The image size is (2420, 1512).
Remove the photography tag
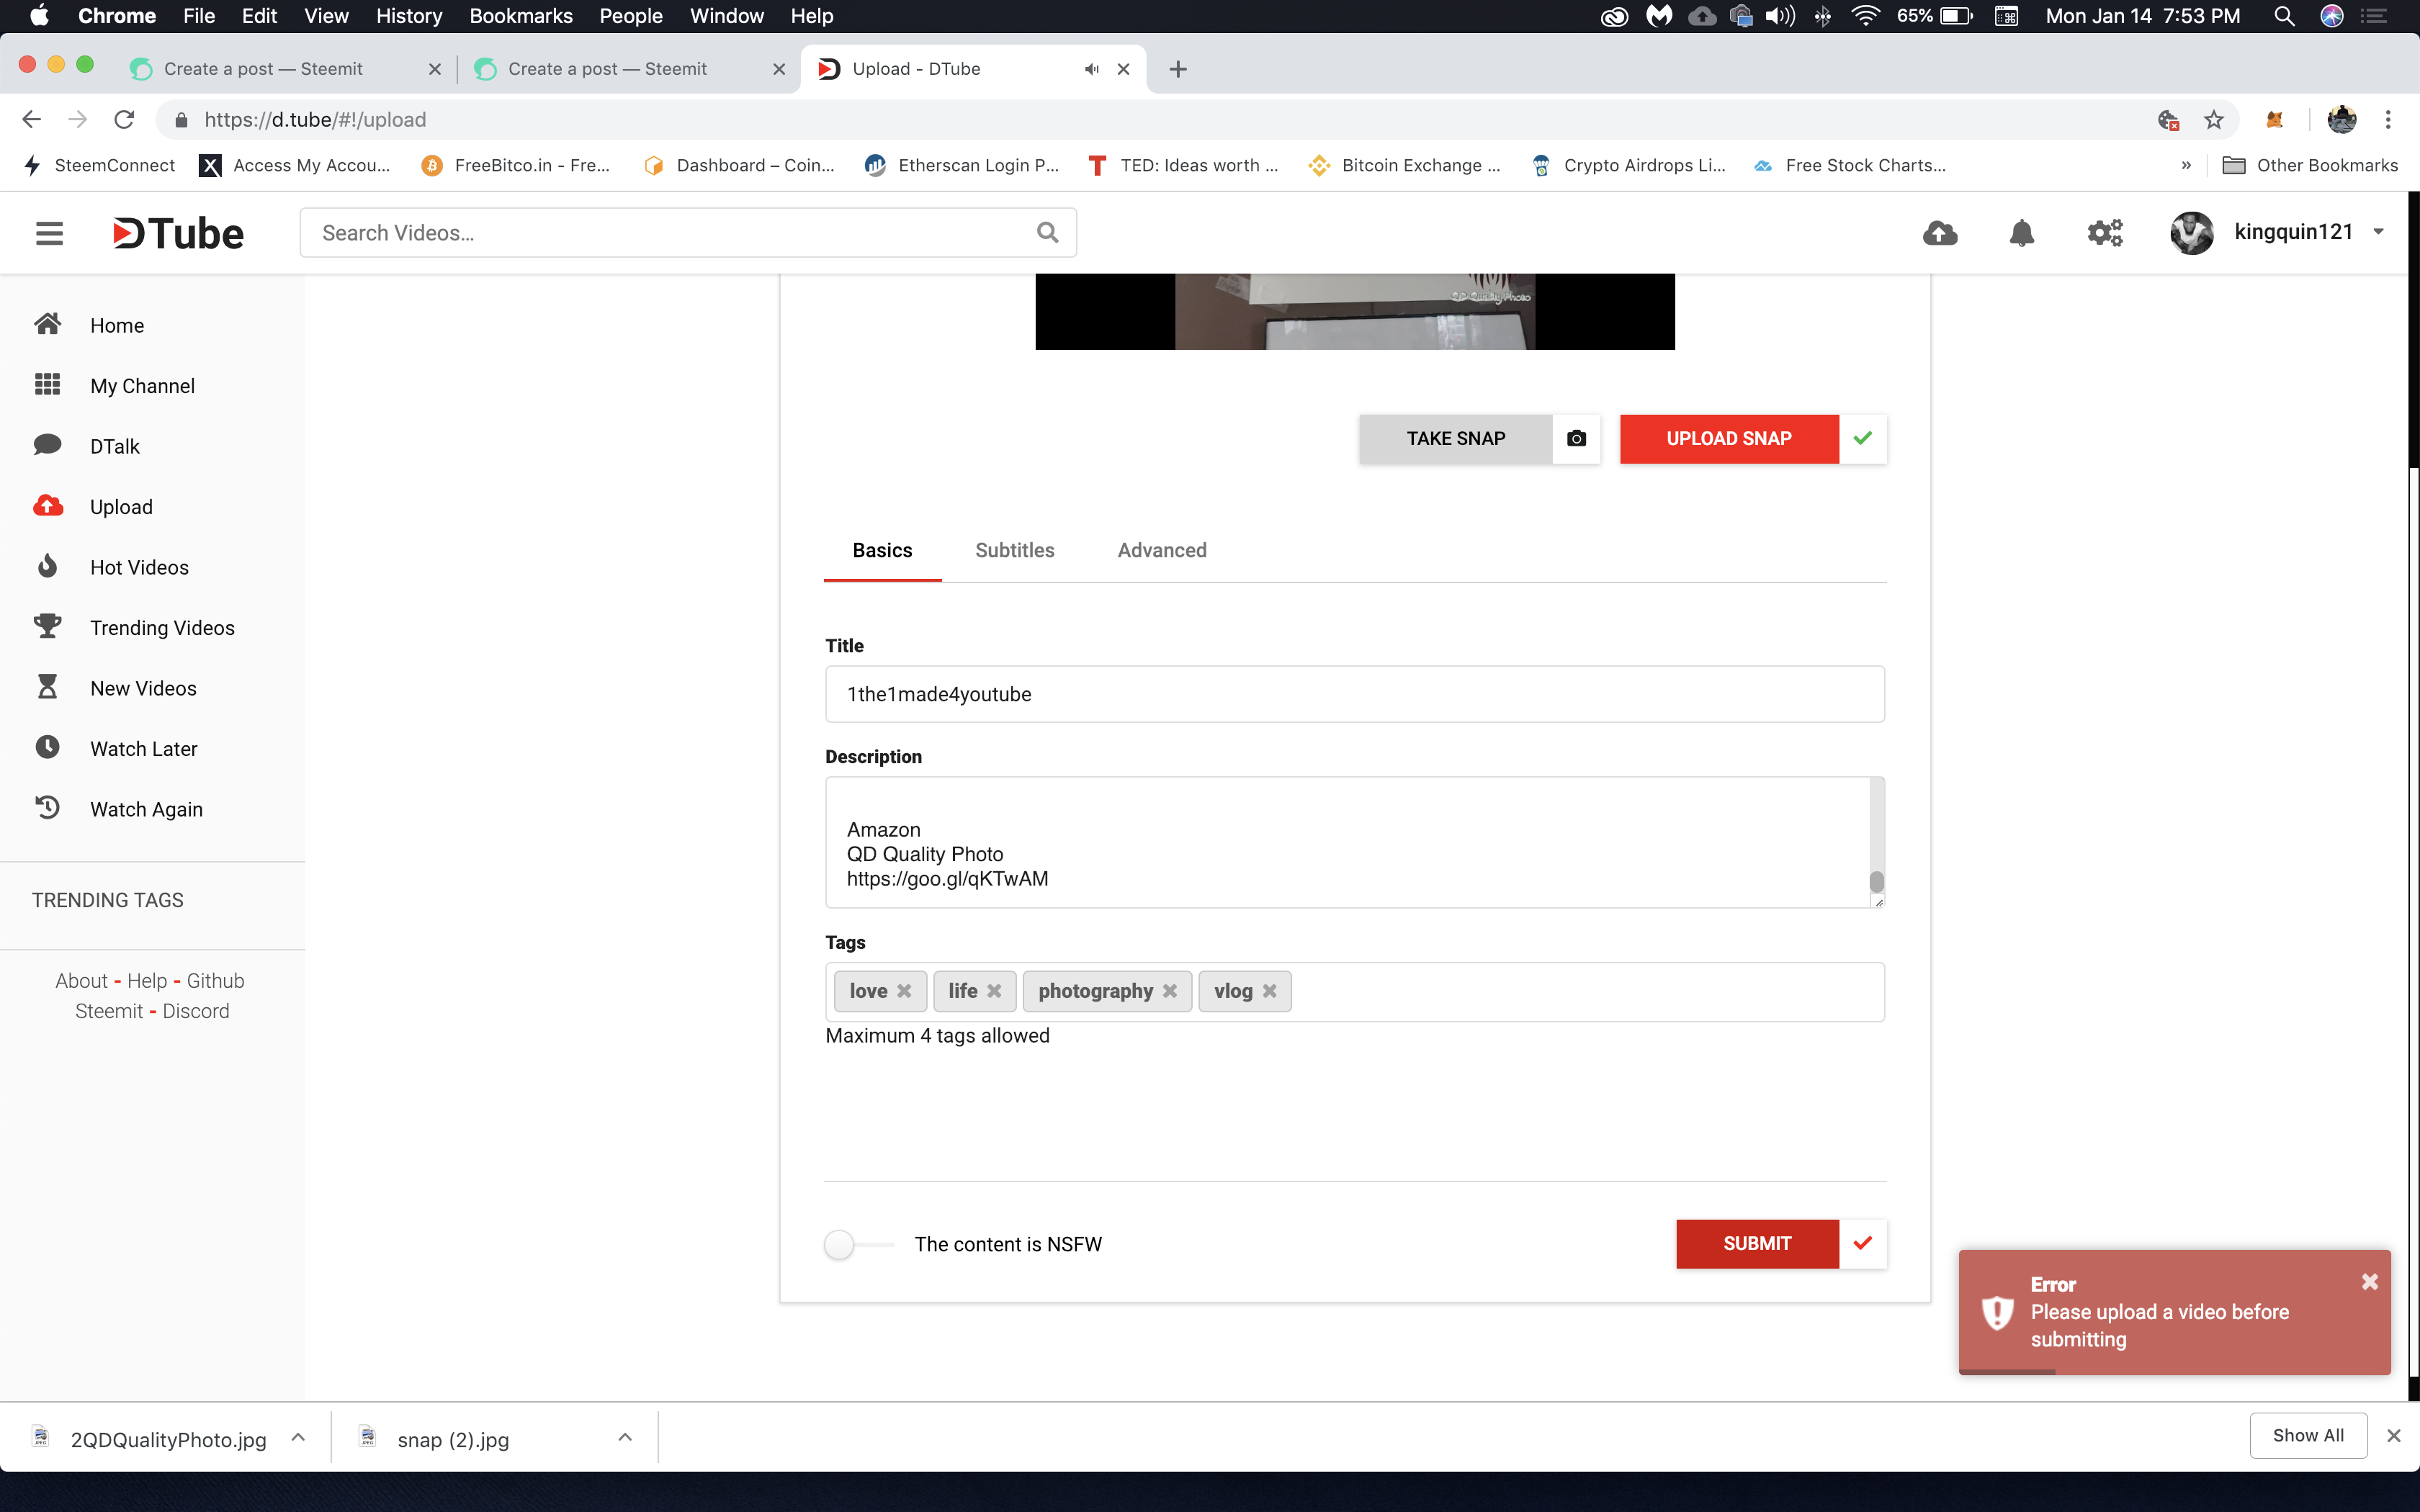[1169, 991]
